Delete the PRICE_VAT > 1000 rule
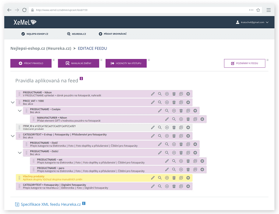 click(174, 102)
